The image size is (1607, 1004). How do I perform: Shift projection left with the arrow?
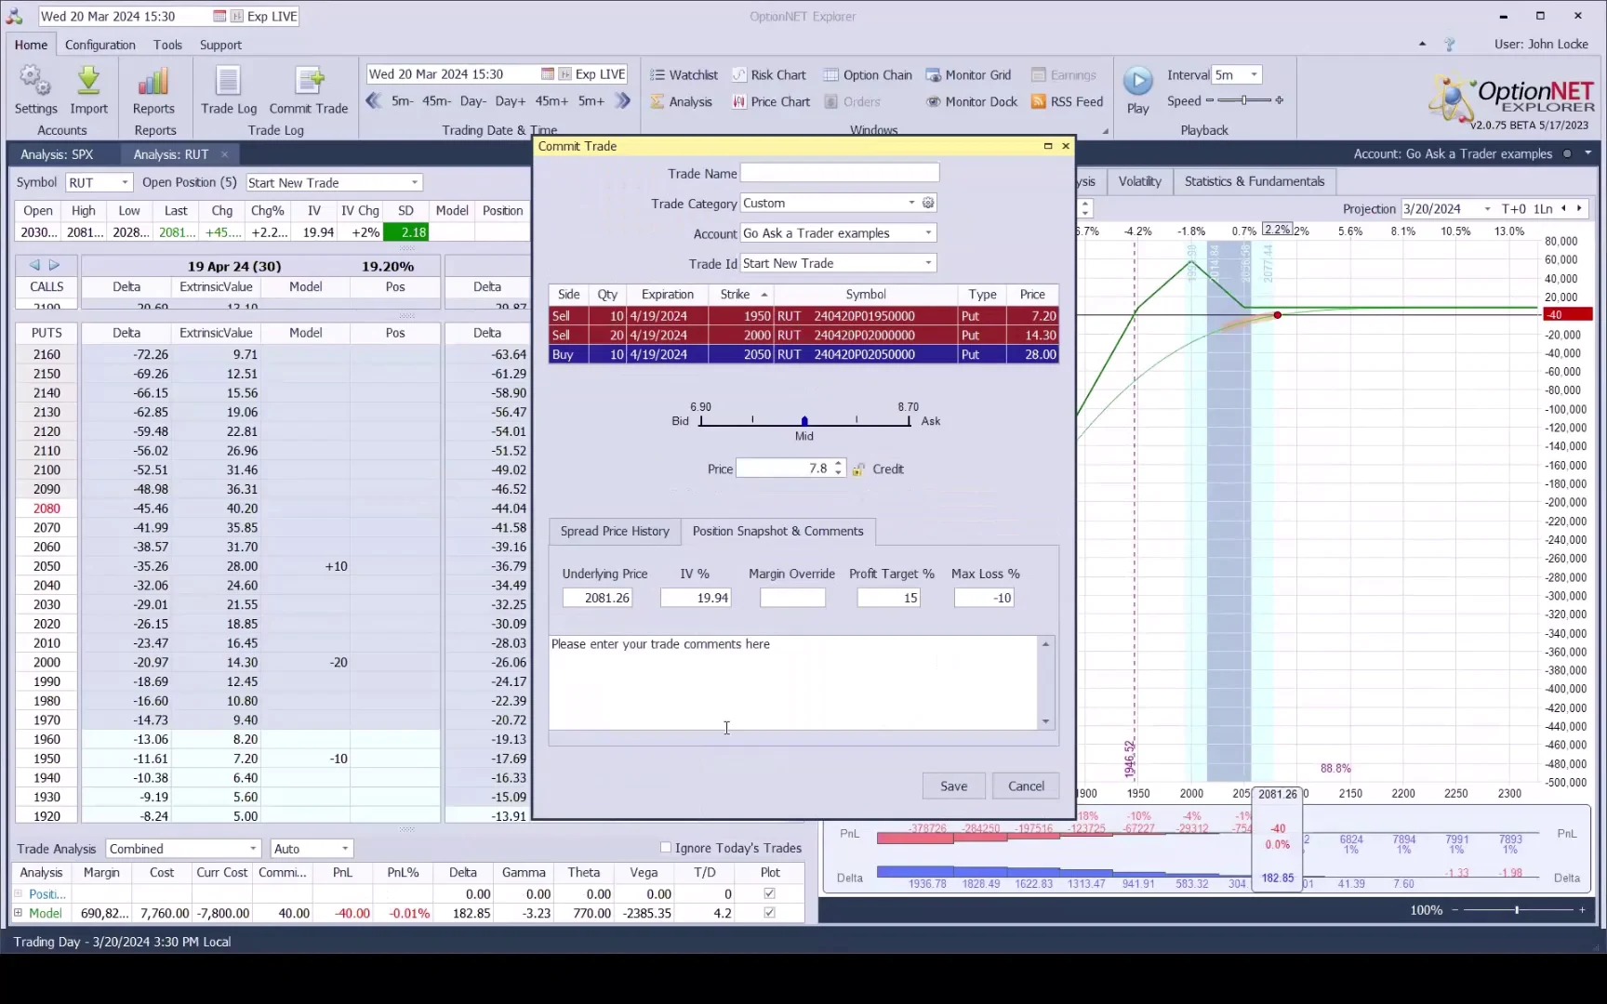pyautogui.click(x=1563, y=209)
